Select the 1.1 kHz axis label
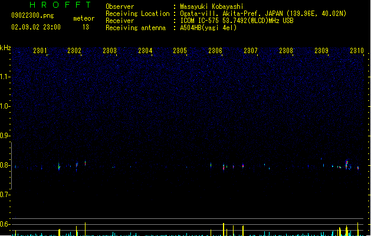Viewport: 371px width, 236px height. (x=5, y=77)
